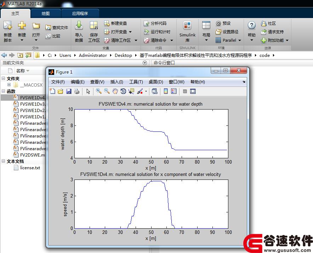This screenshot has height=253, width=313.
Task: Collapse the 文本文档 group in file browser
Action: pyautogui.click(x=4, y=161)
